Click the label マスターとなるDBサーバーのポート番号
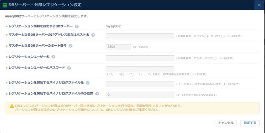 pos(37,46)
